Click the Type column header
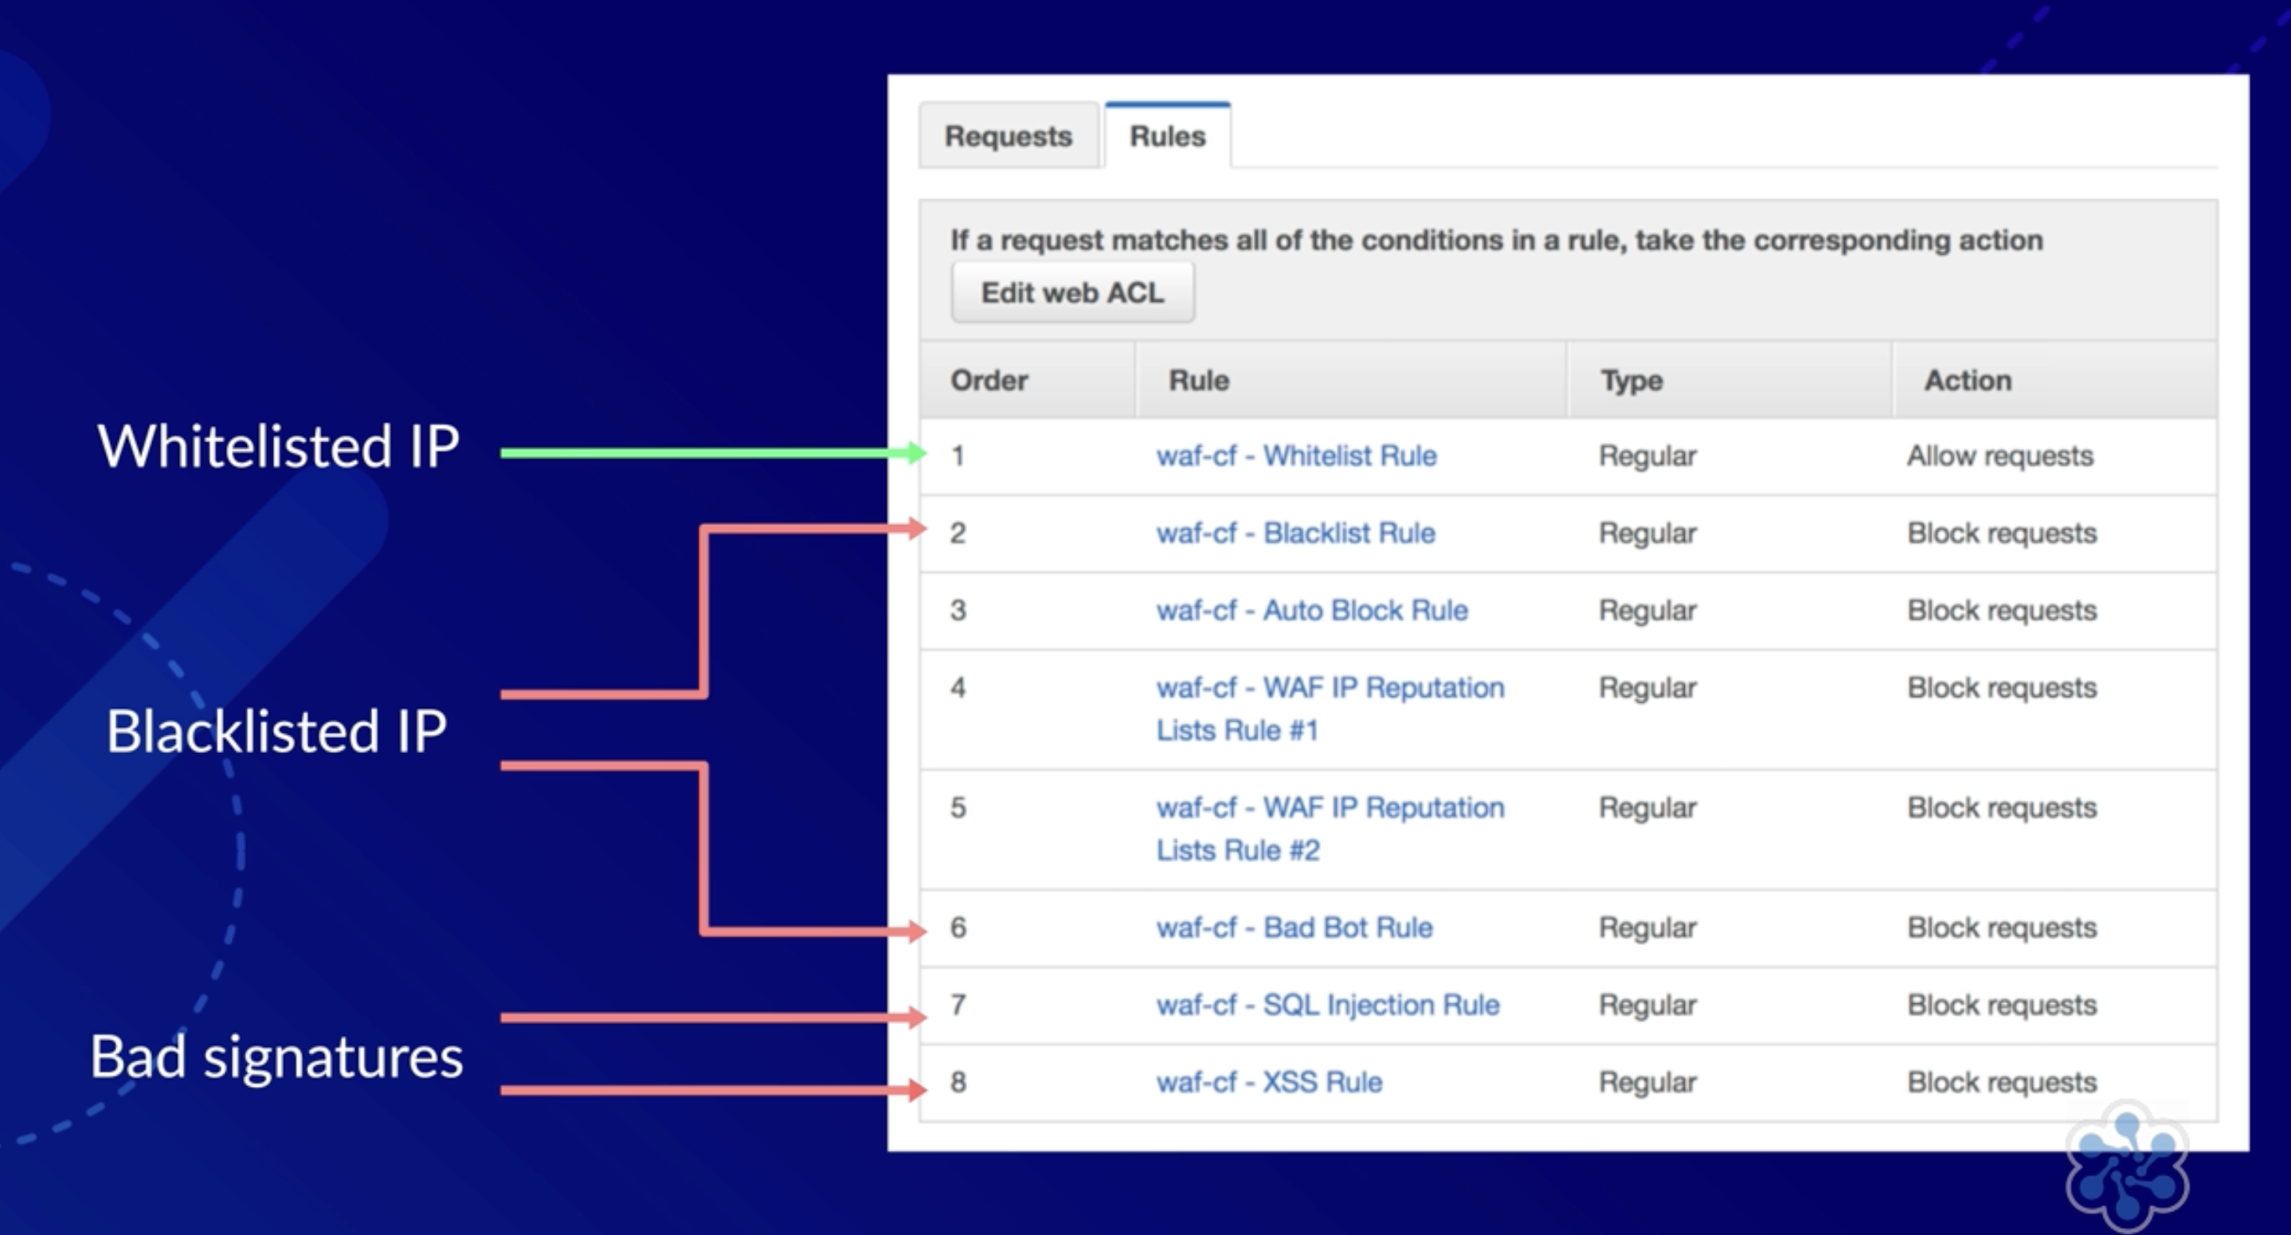The image size is (2291, 1235). click(1631, 381)
